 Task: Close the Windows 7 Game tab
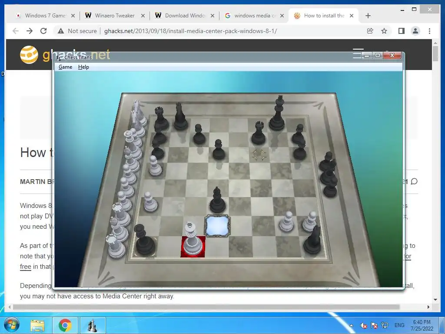point(73,16)
